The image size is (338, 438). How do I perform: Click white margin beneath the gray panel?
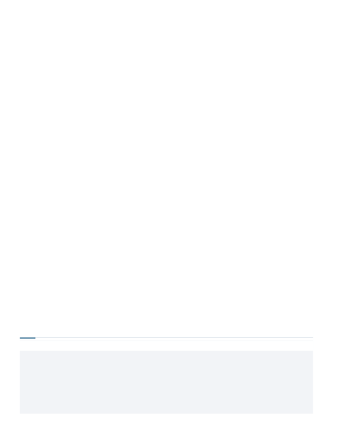coord(166,426)
